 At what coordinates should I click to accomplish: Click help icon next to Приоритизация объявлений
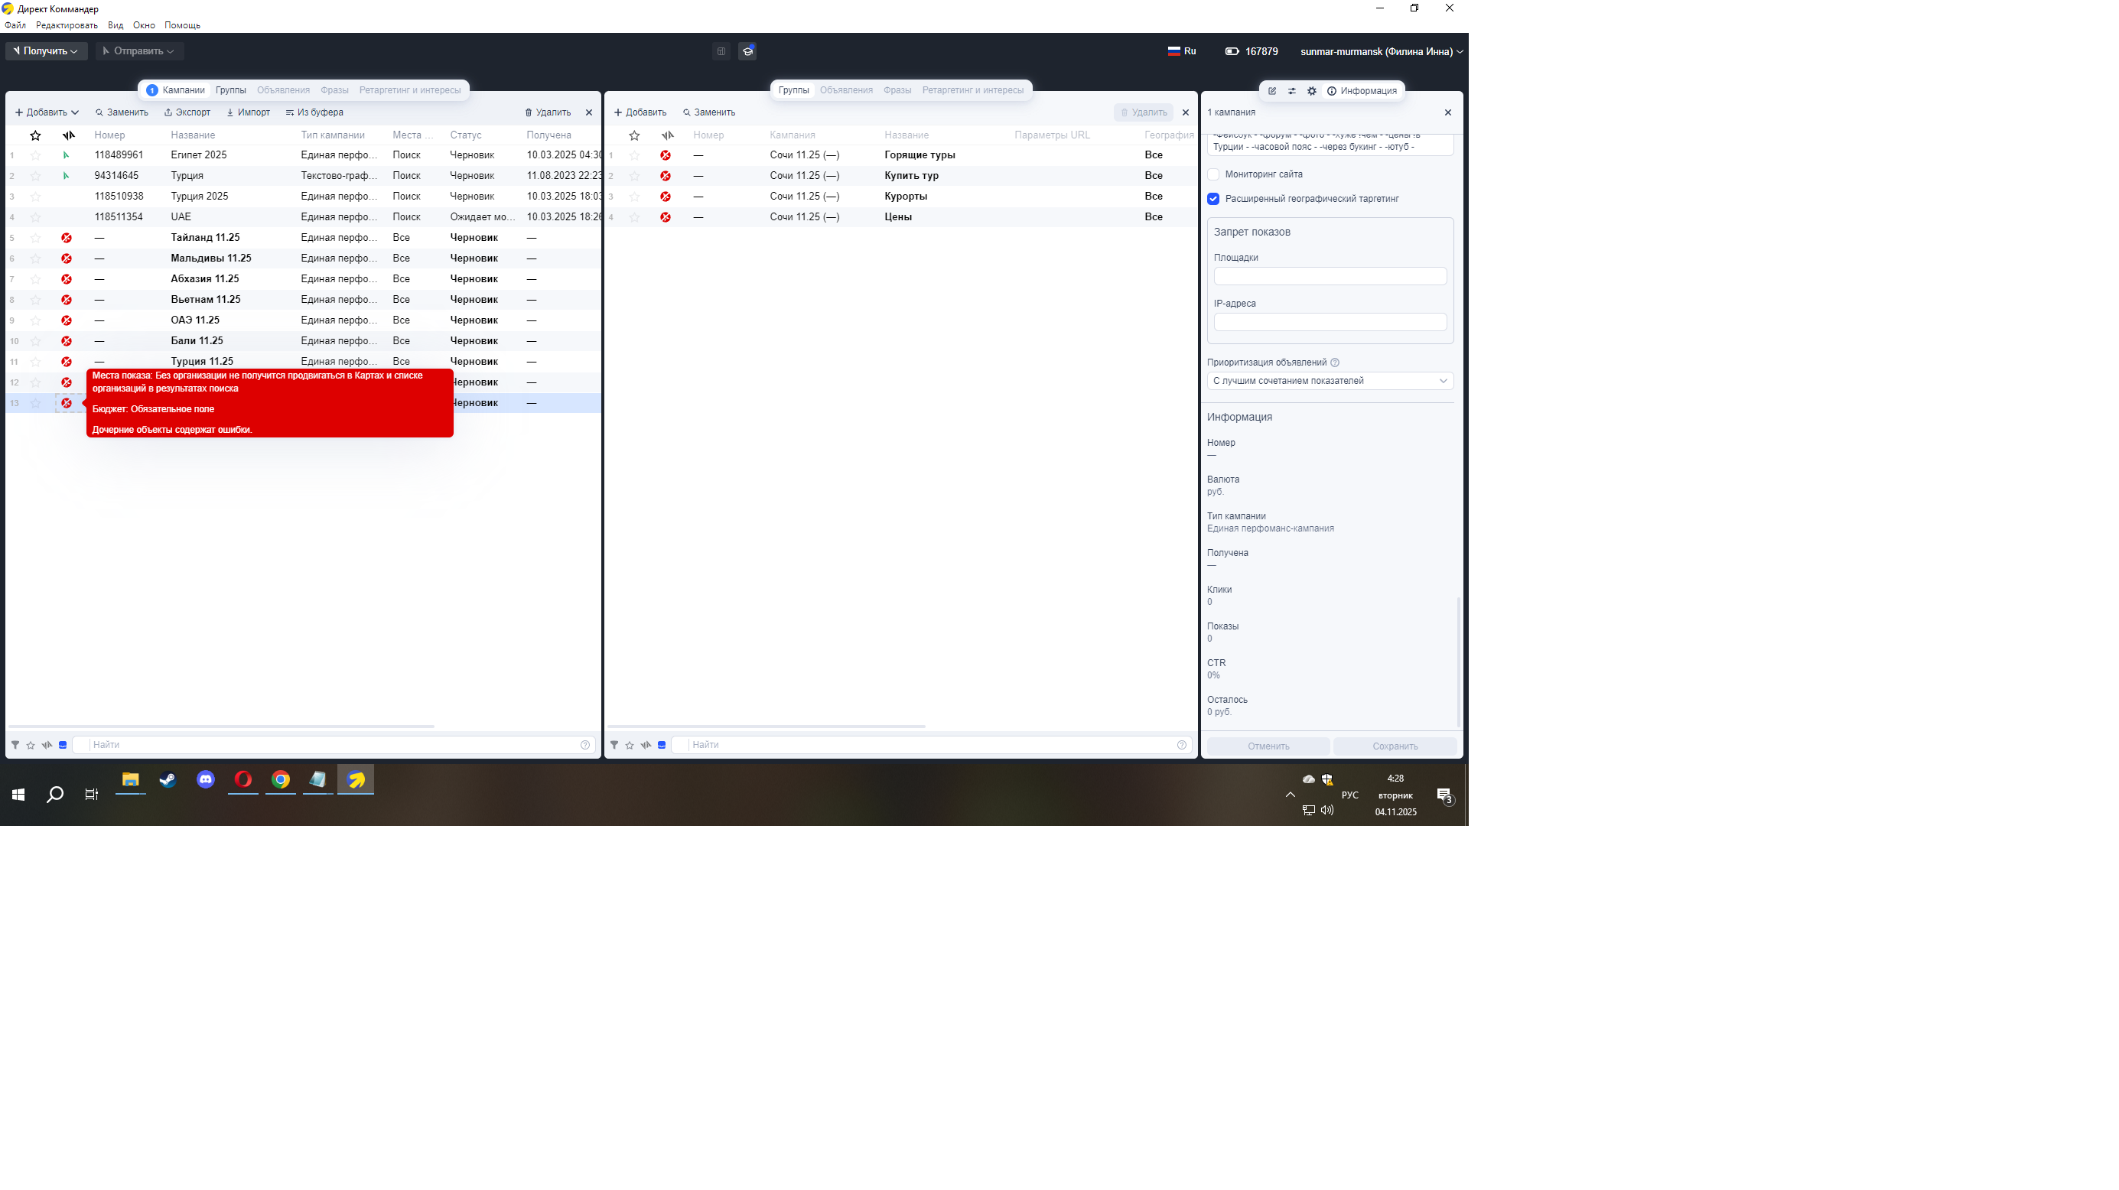(1335, 363)
